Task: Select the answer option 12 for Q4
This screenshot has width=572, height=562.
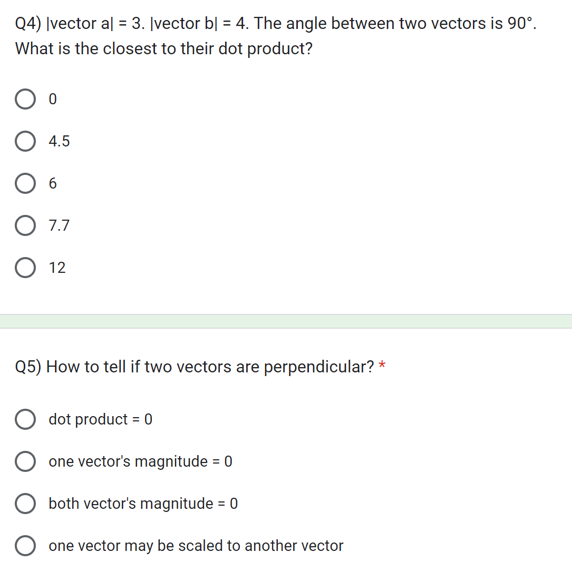Action: click(25, 268)
